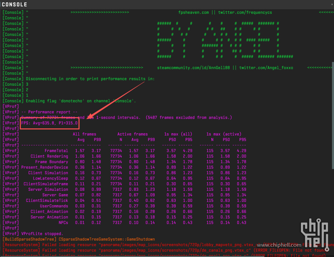
Task: Click the 1s max (active) column header
Action: 224,134
